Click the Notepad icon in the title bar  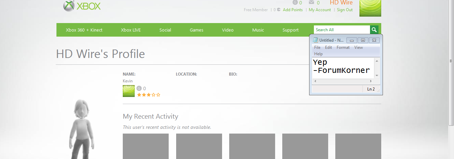click(x=316, y=40)
